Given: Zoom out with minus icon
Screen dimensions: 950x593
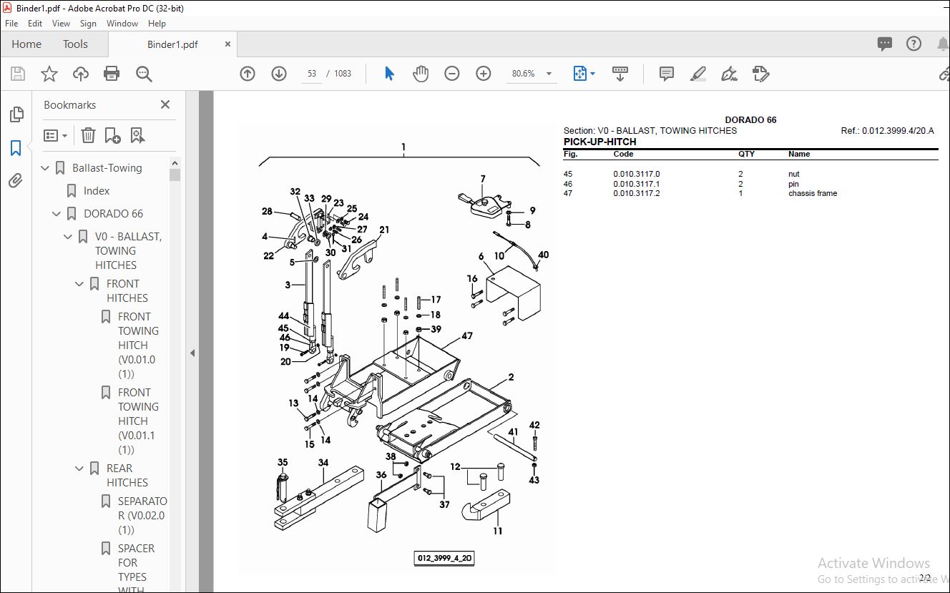Looking at the screenshot, I should pos(452,74).
